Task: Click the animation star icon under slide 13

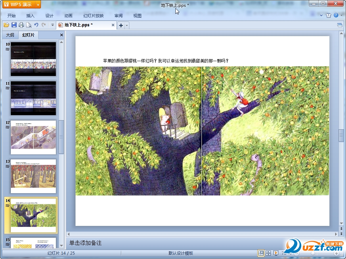Action: pos(7,166)
